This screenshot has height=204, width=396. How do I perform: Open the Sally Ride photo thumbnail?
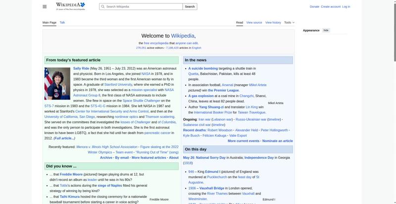(57, 84)
